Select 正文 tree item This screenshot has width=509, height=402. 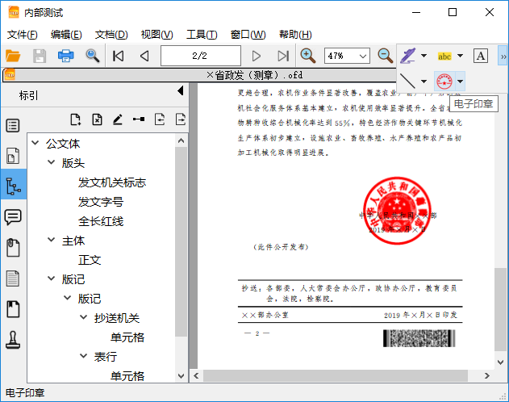coord(90,260)
